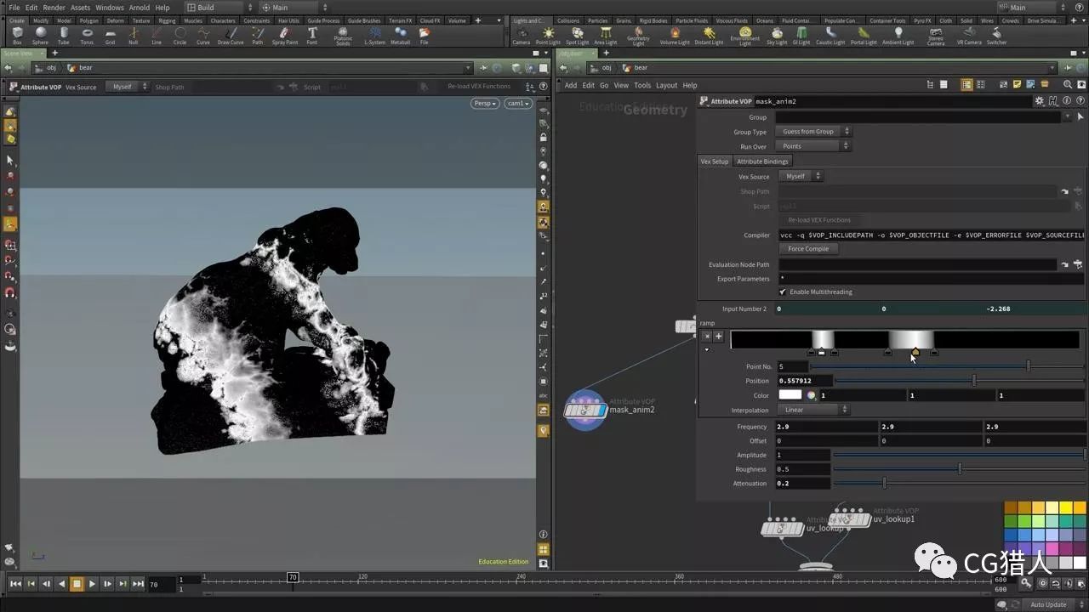
Task: Create a Spot Light
Action: click(577, 35)
